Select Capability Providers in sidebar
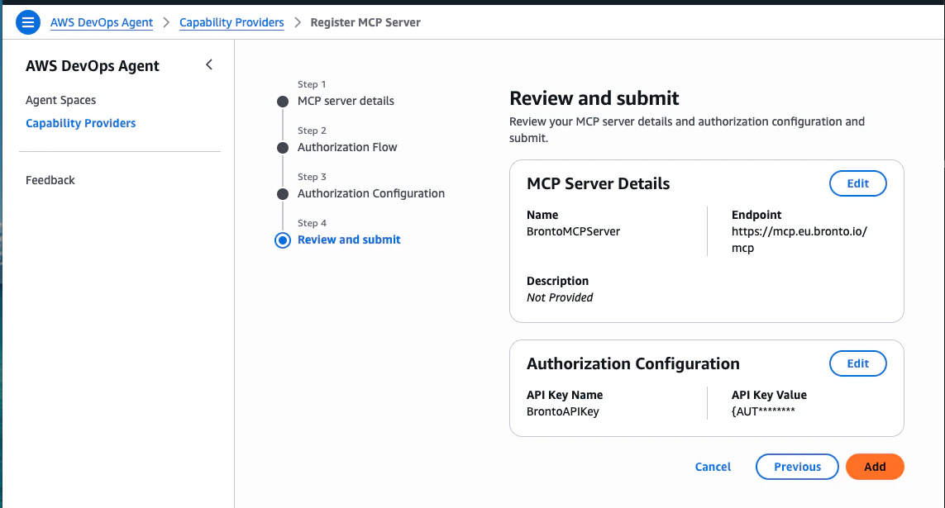945x508 pixels. point(80,123)
